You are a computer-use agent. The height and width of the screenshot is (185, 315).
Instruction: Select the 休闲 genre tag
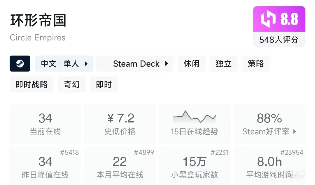[192, 63]
